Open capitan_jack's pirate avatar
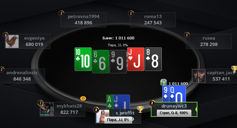 click(x=199, y=76)
